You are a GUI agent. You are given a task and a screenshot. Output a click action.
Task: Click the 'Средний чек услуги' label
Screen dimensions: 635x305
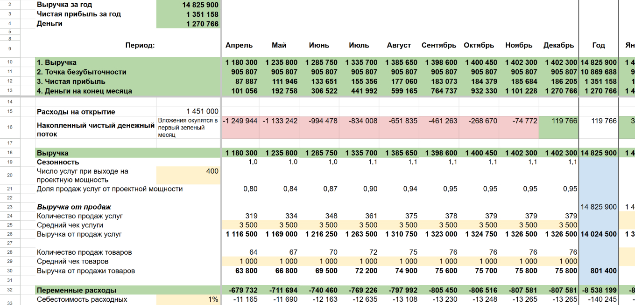pos(70,225)
